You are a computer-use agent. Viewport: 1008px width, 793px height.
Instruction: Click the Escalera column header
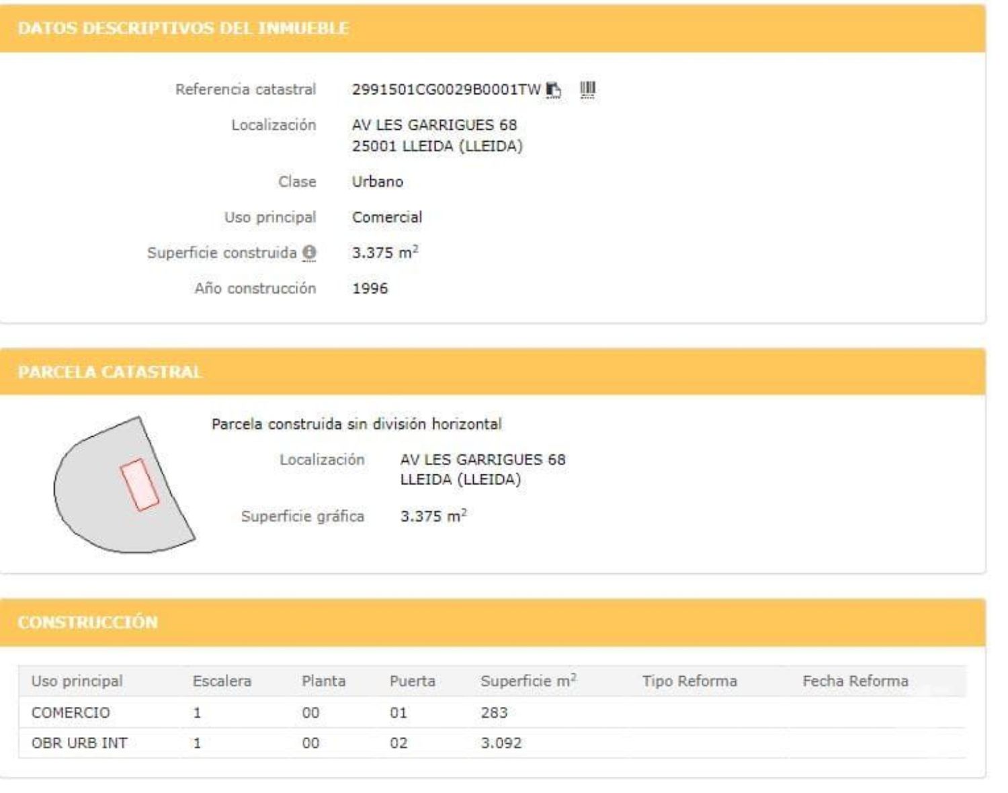222,681
